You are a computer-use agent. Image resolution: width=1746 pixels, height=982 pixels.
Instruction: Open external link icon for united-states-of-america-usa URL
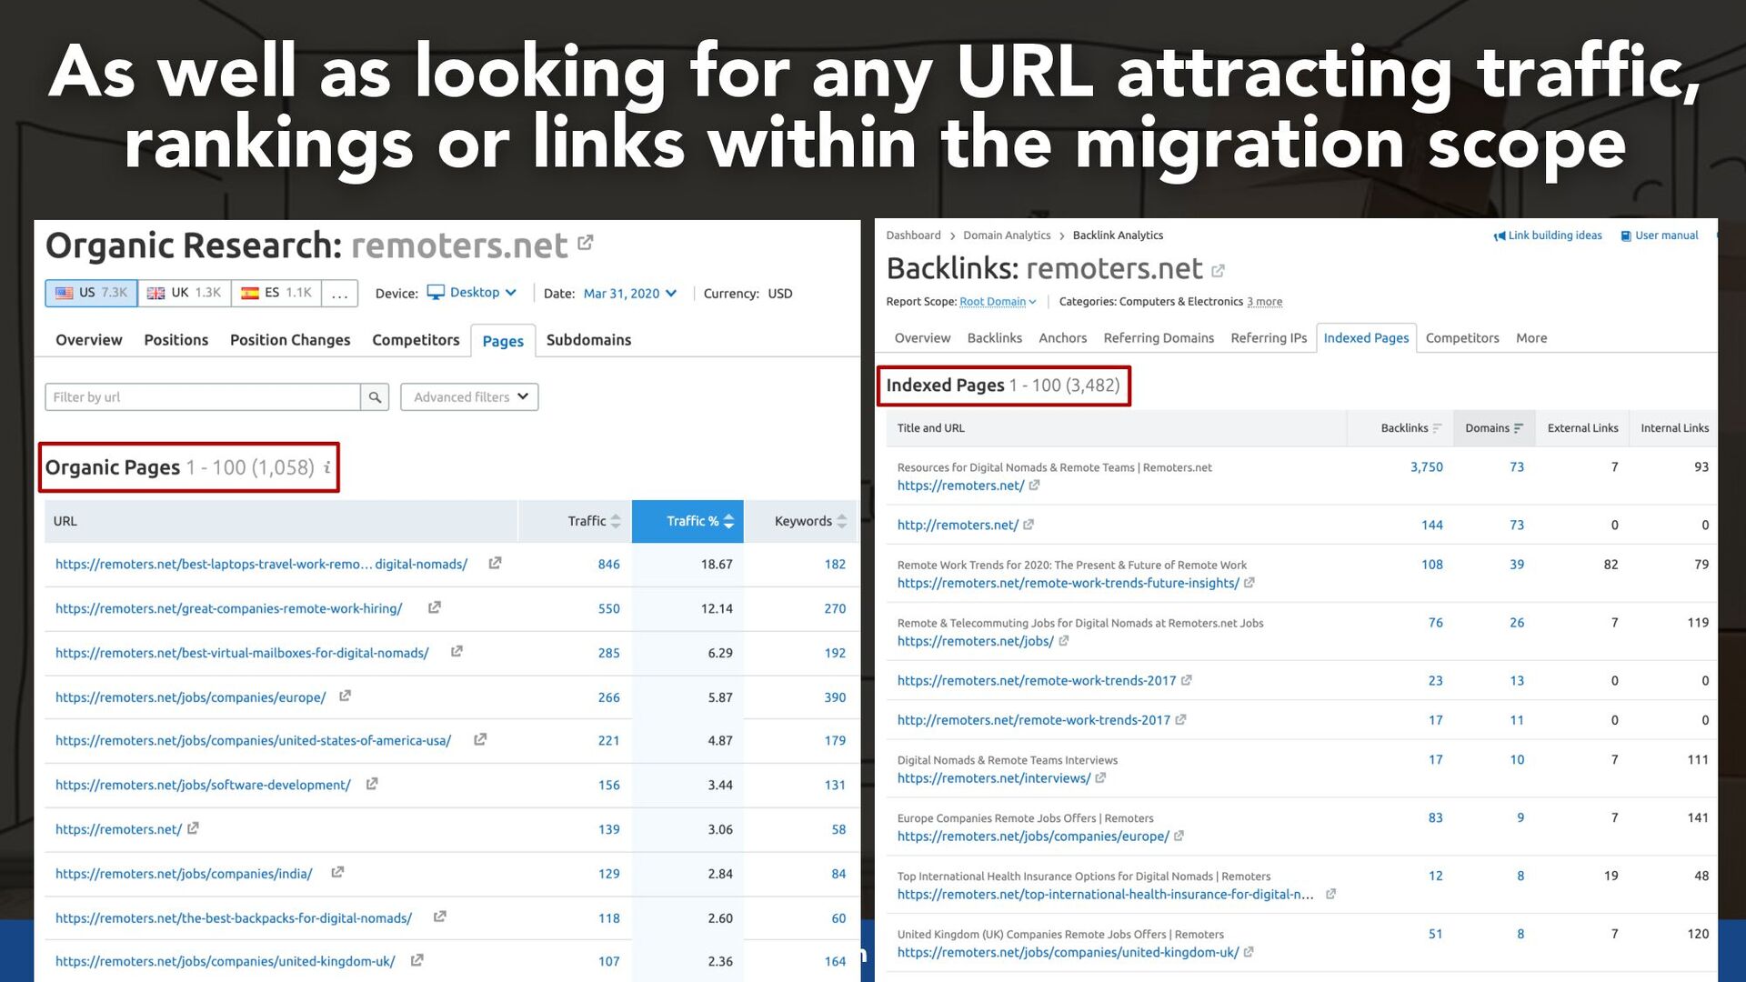pyautogui.click(x=480, y=739)
